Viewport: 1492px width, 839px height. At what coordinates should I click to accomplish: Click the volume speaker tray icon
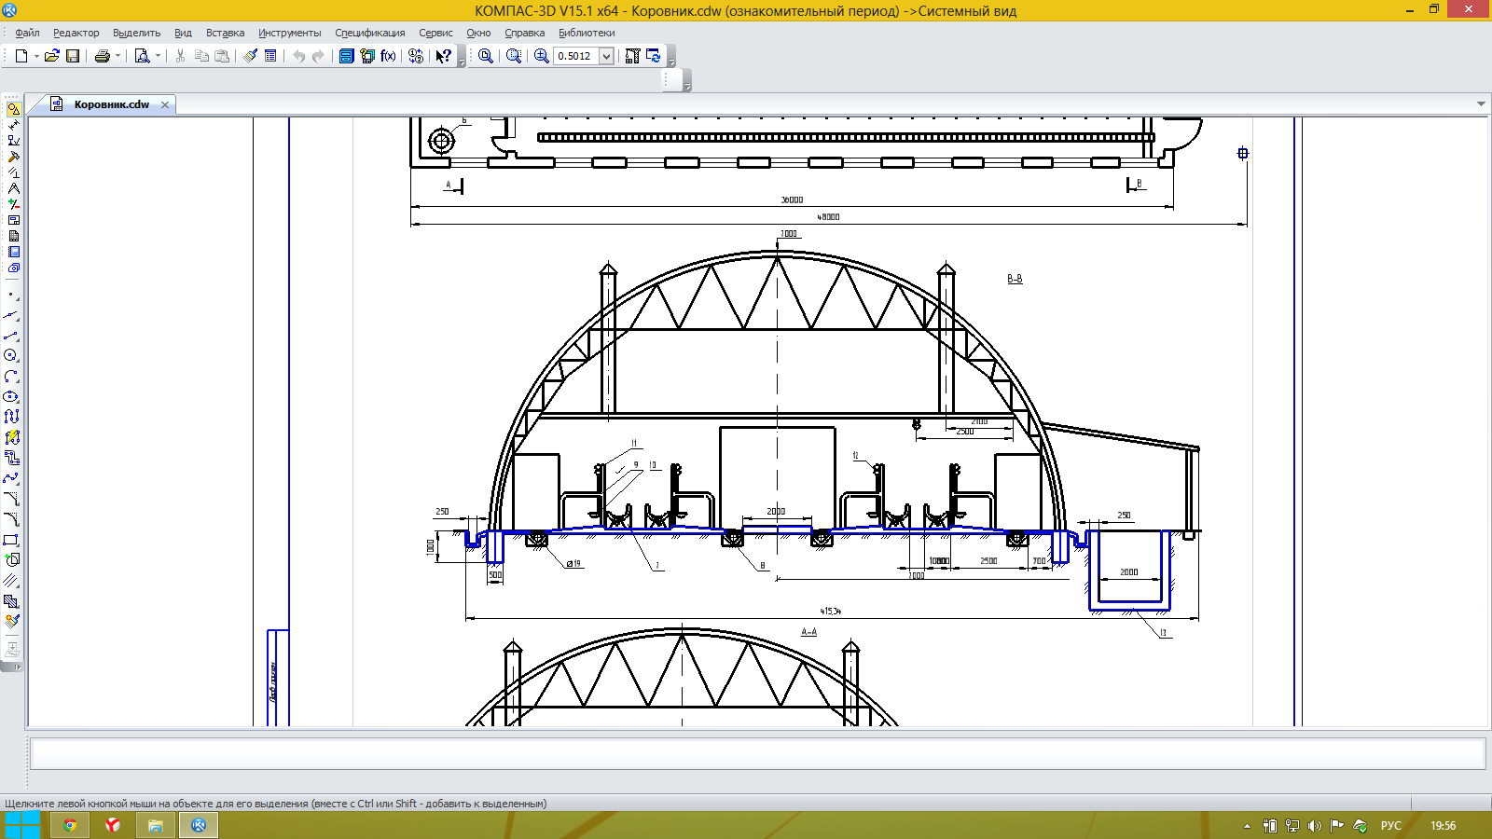click(1315, 826)
